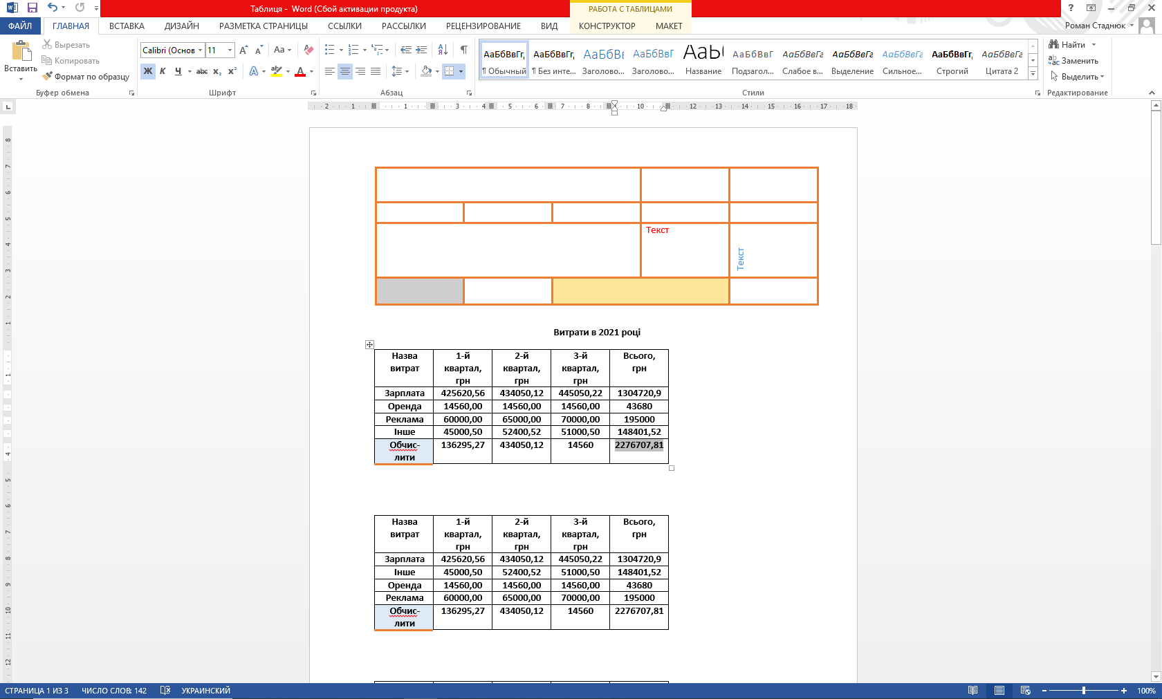Click the Копировать button

[71, 61]
